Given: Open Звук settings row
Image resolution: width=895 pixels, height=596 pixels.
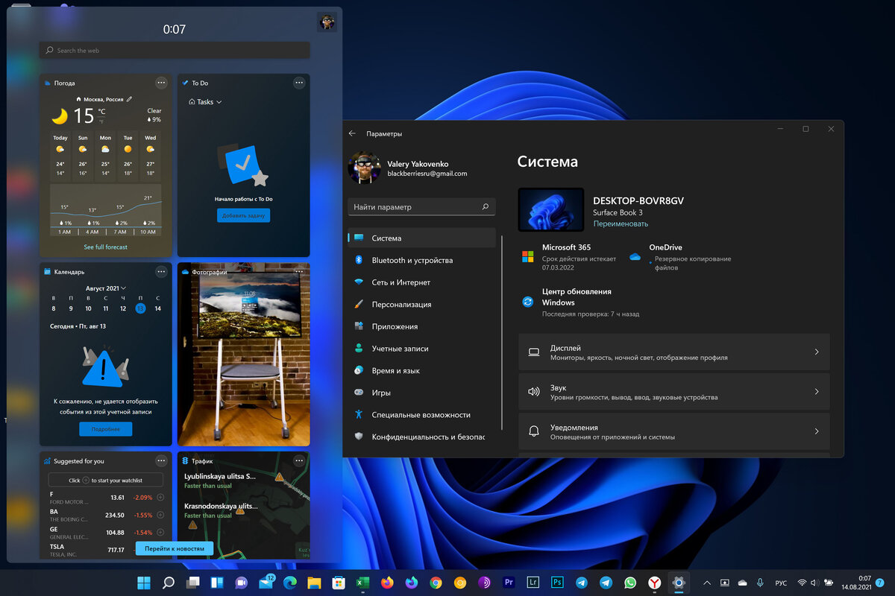Looking at the screenshot, I should pos(674,392).
